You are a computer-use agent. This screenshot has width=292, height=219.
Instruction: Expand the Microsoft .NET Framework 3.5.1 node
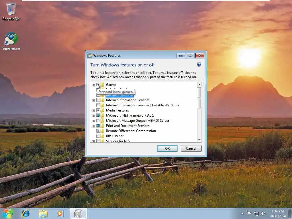[93, 116]
